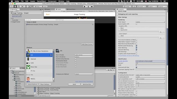Viewport: 177px width, 99px height.
Task: Open Learn about Unity Cloud Build link
Action: (84, 81)
